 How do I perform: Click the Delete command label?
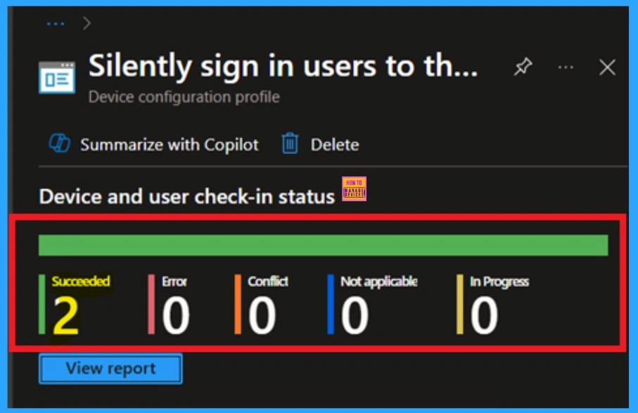[x=335, y=145]
